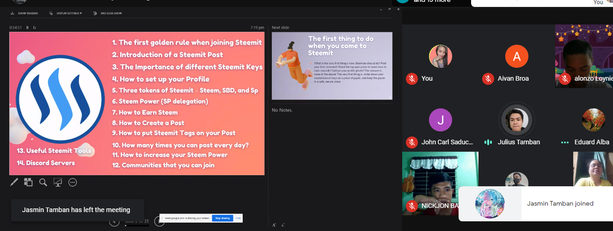Select NICKJON's video tile
Image resolution: width=613 pixels, height=231 pixels.
click(x=440, y=184)
